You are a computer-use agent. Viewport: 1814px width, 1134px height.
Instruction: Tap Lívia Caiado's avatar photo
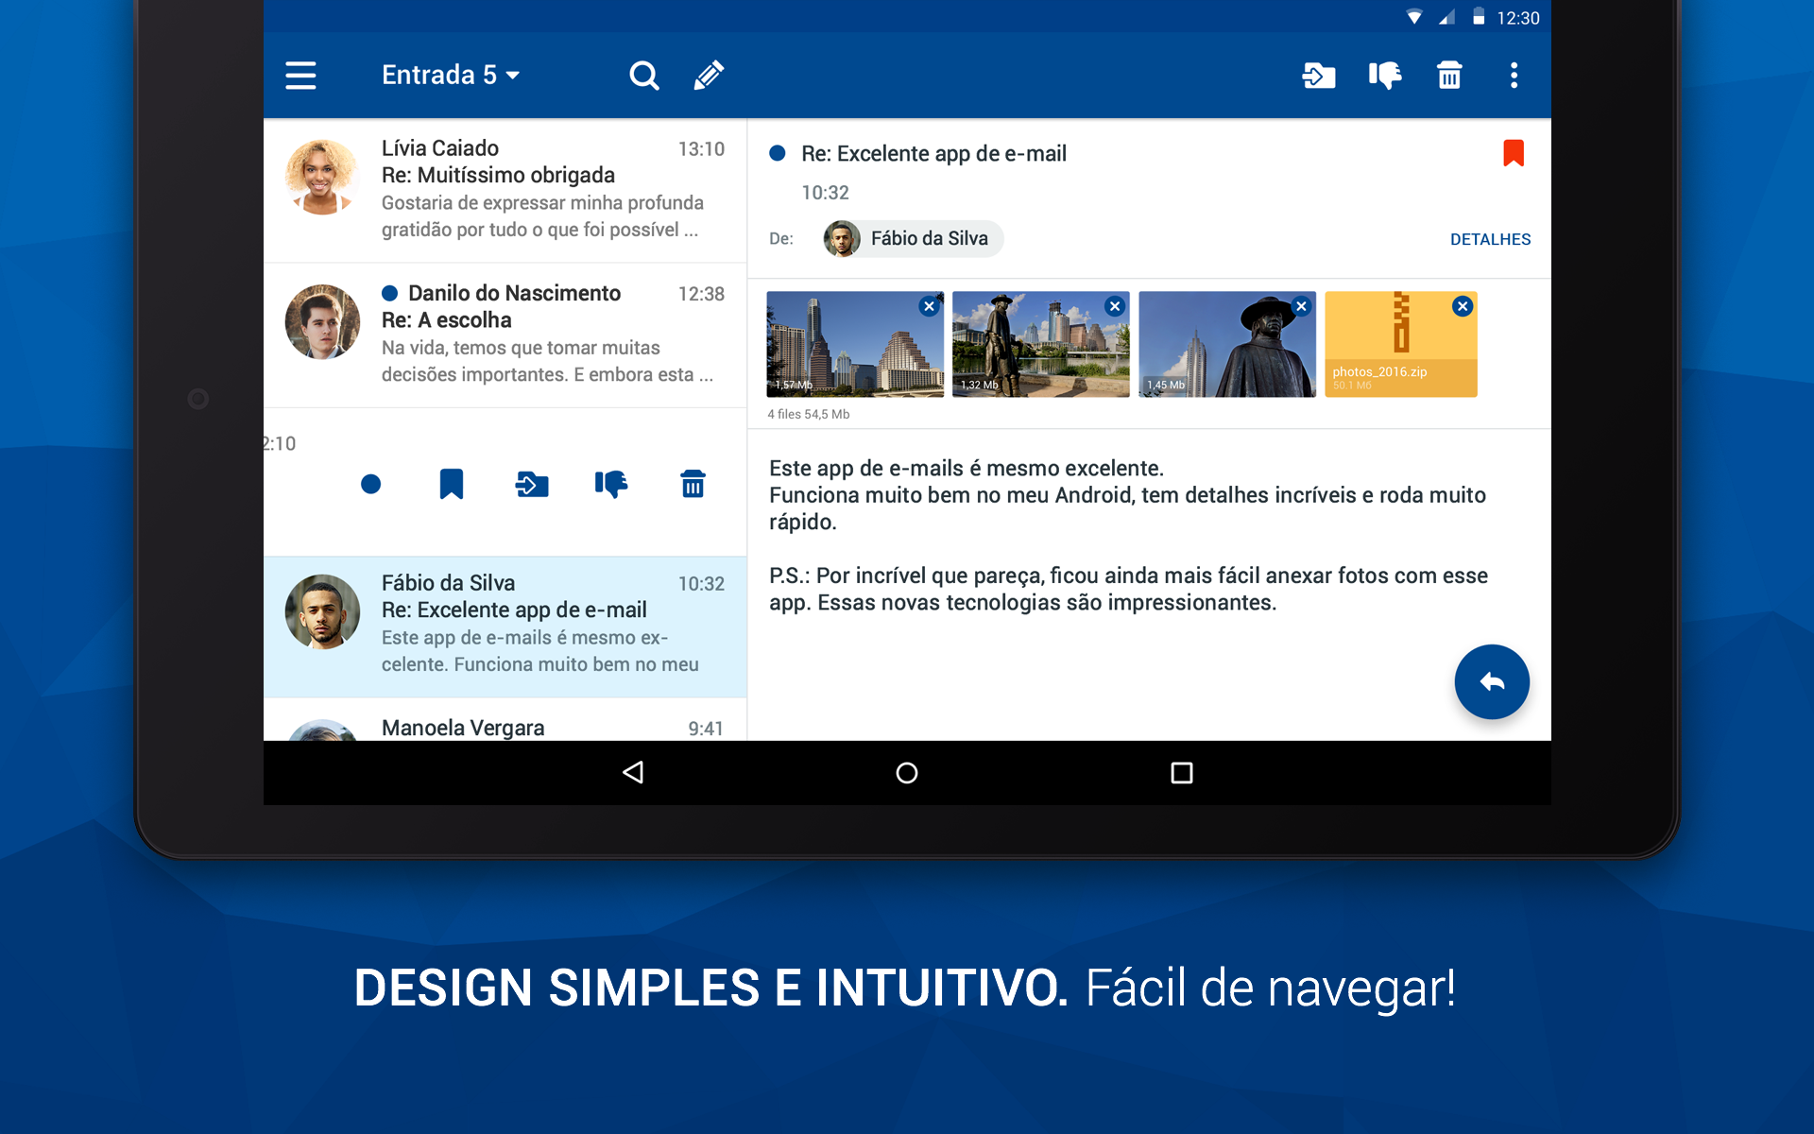[x=322, y=178]
